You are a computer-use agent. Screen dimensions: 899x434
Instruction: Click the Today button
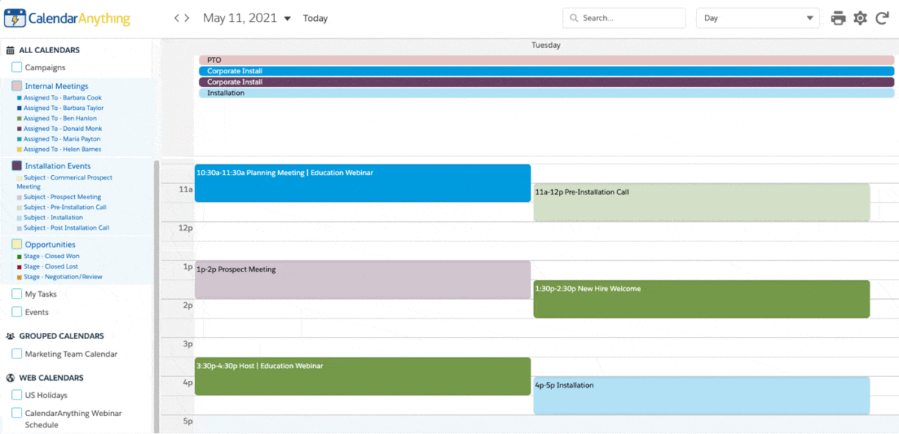[315, 18]
